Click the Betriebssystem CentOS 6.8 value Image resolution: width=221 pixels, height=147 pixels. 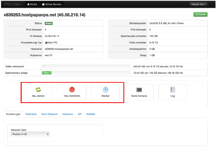click(167, 23)
